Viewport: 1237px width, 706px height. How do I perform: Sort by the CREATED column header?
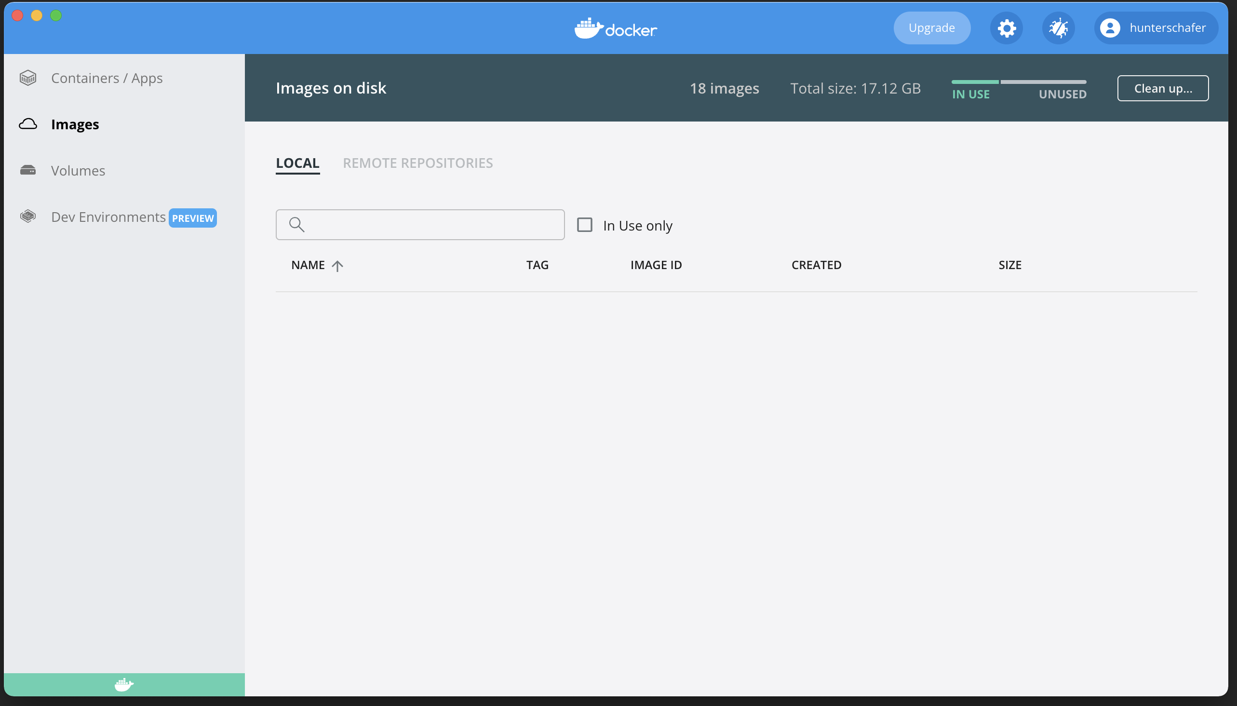[x=816, y=265]
